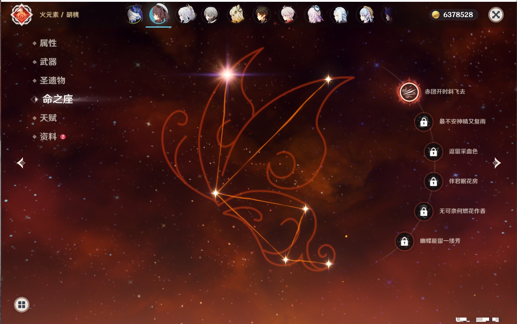Choose the blonde Xilonen character avatar

tap(236, 15)
